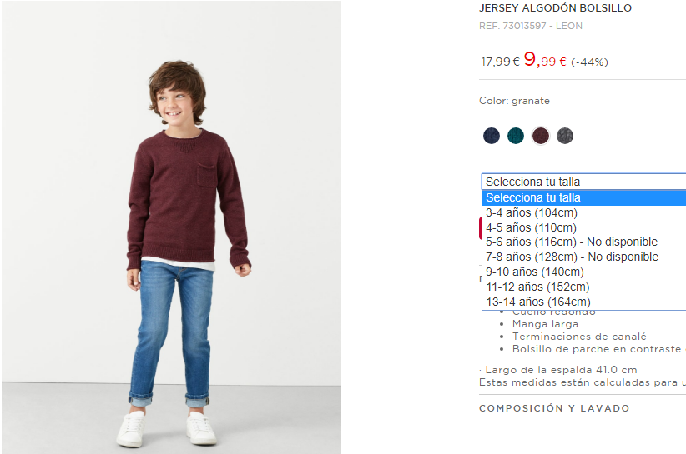Select the teal green color swatch
Viewport: 686px width, 454px height.
click(x=516, y=136)
